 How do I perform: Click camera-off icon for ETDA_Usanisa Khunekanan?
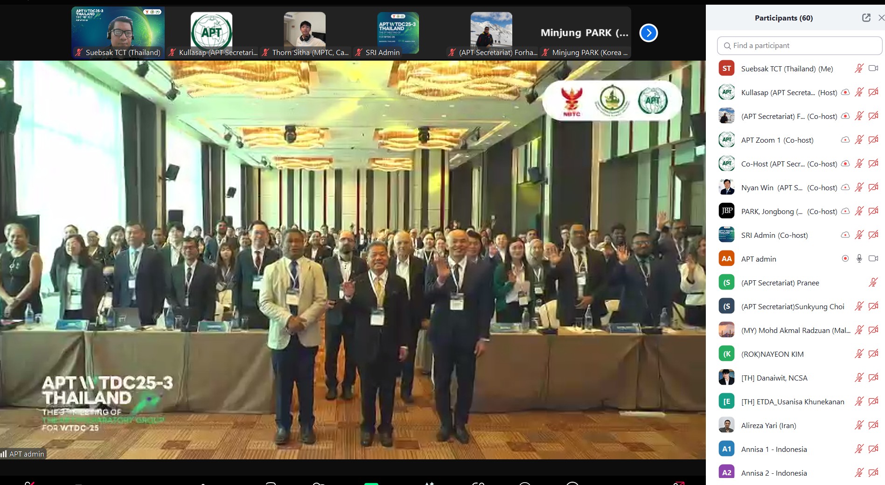[873, 402]
